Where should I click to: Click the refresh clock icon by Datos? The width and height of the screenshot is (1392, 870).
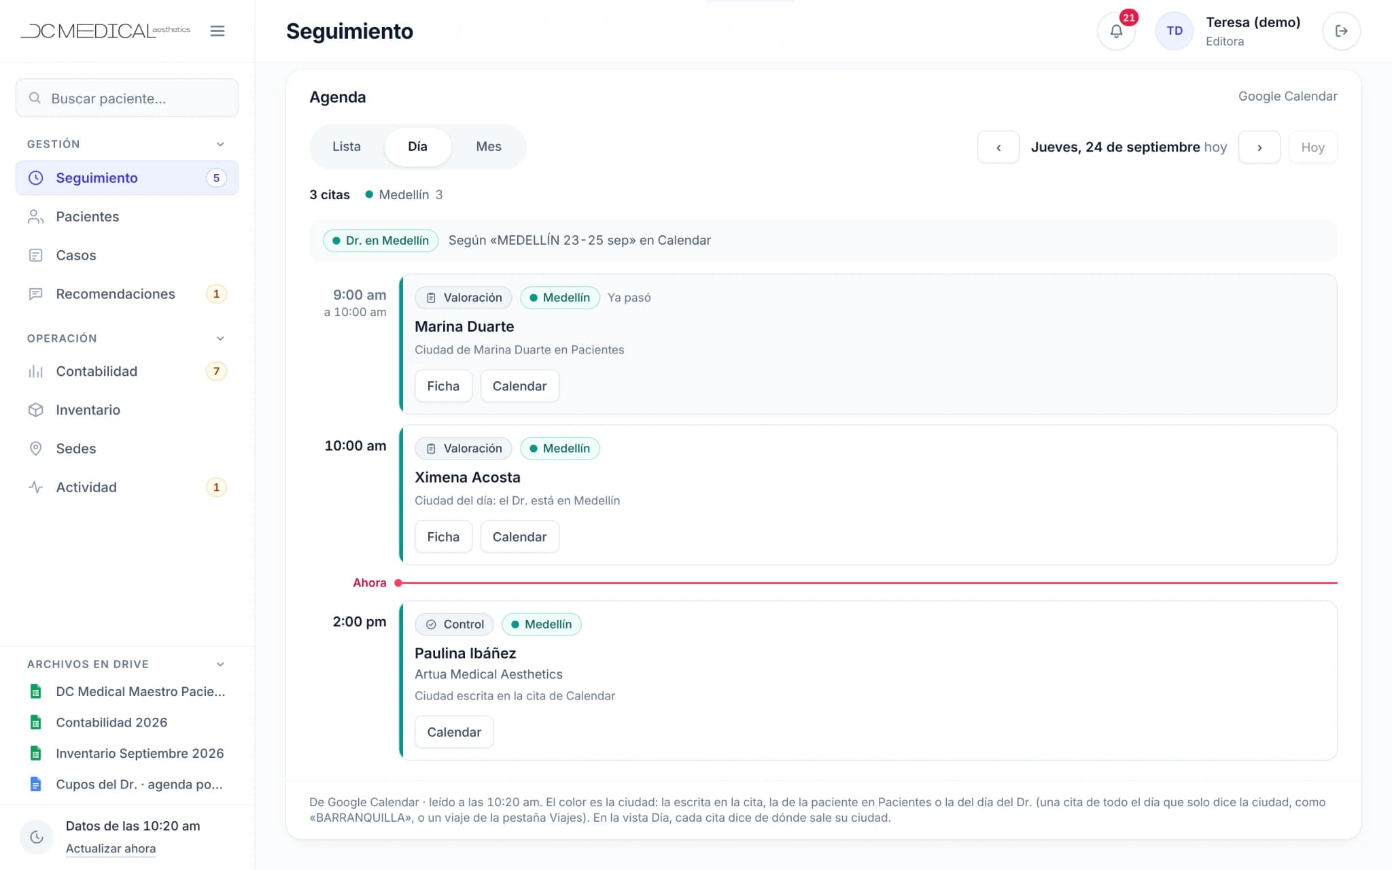(37, 837)
